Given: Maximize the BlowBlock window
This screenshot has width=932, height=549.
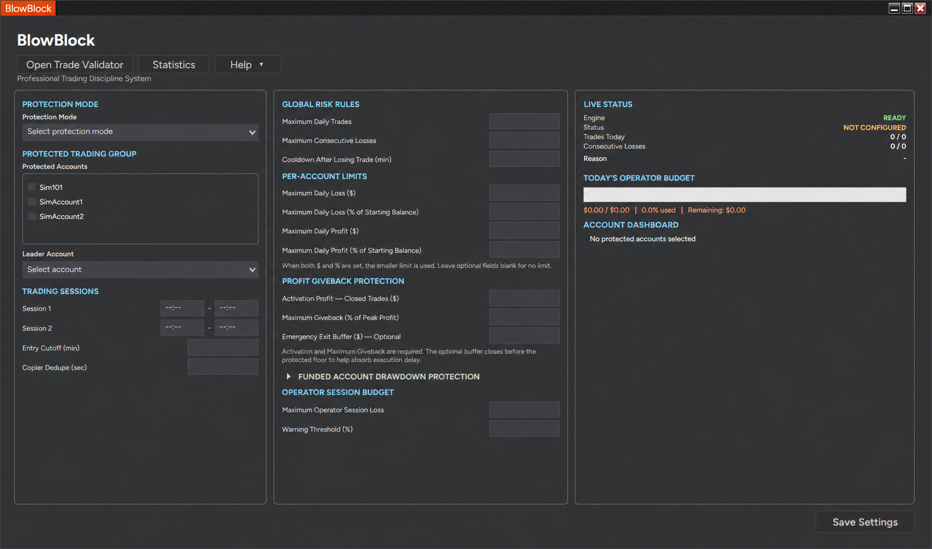Looking at the screenshot, I should 907,8.
